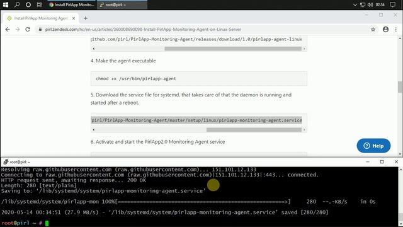This screenshot has width=403, height=227.
Task: Show hidden tray icons chevron
Action: coord(355,4)
